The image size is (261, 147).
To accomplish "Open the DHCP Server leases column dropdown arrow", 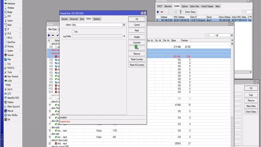I will [251, 17].
